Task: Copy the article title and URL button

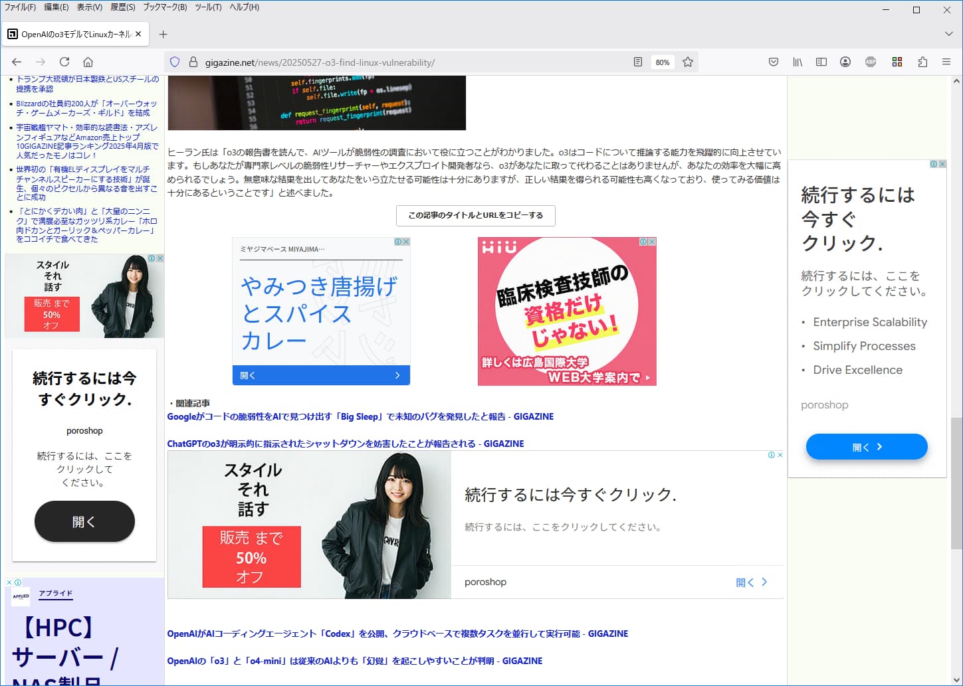Action: coord(476,215)
